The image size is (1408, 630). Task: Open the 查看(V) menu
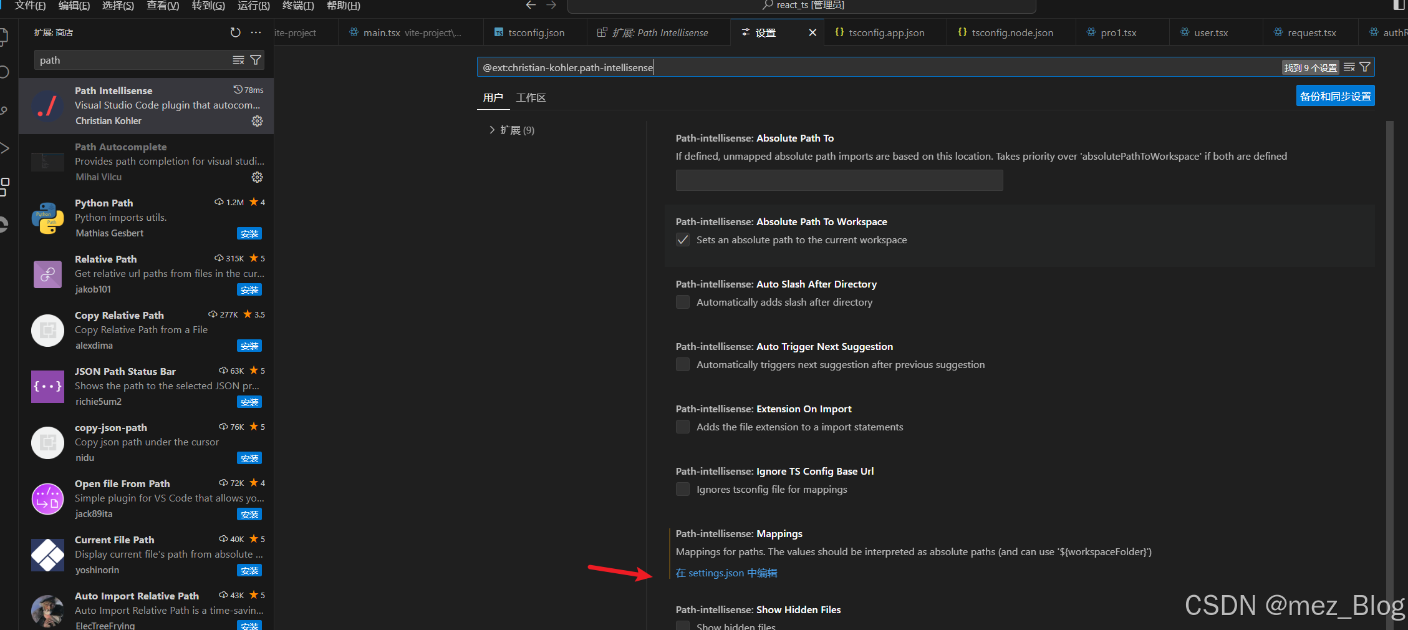163,6
